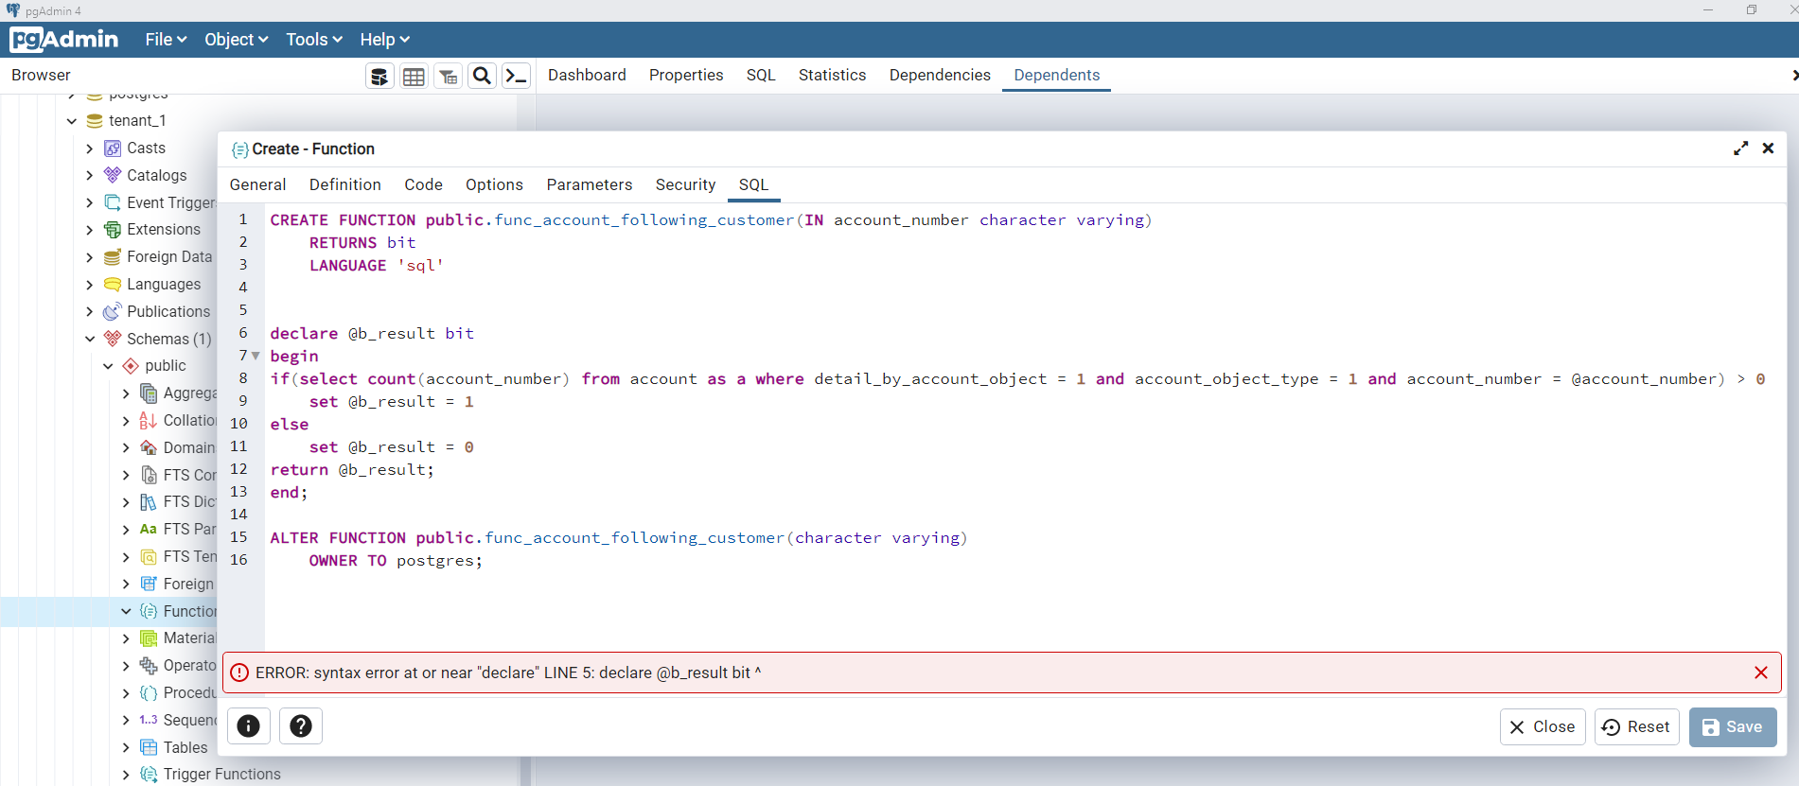Image resolution: width=1799 pixels, height=786 pixels.
Task: Click the Close button in dialog
Action: [1543, 726]
